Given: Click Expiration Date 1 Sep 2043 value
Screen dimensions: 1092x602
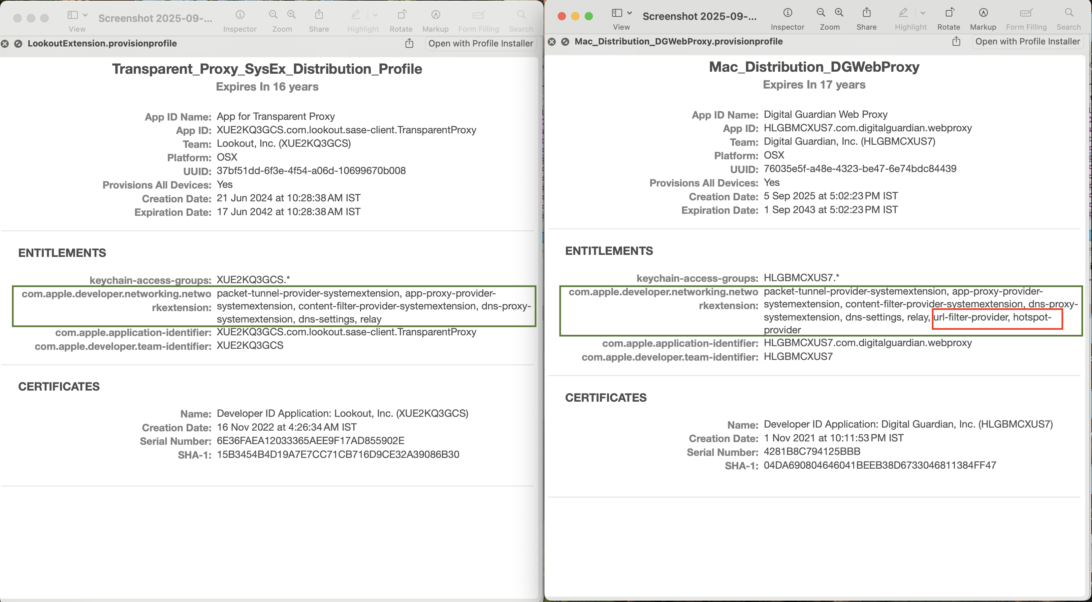Looking at the screenshot, I should point(831,210).
